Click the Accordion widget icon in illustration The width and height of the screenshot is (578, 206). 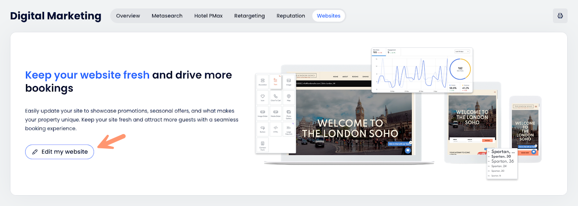(263, 82)
